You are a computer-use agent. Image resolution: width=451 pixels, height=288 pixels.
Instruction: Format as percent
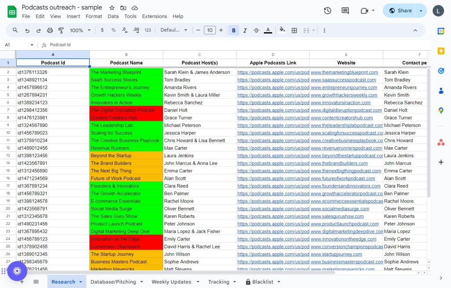[x=113, y=30]
